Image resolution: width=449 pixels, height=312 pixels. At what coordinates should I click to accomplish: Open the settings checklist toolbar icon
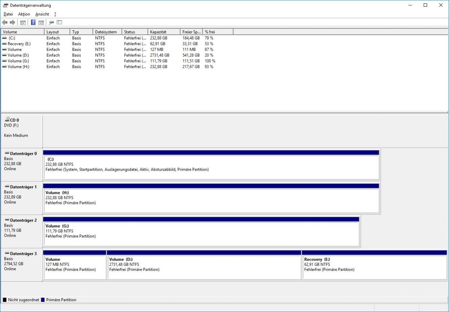pyautogui.click(x=59, y=23)
